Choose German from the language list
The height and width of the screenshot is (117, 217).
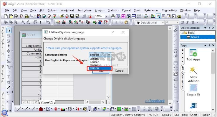pos(100,62)
